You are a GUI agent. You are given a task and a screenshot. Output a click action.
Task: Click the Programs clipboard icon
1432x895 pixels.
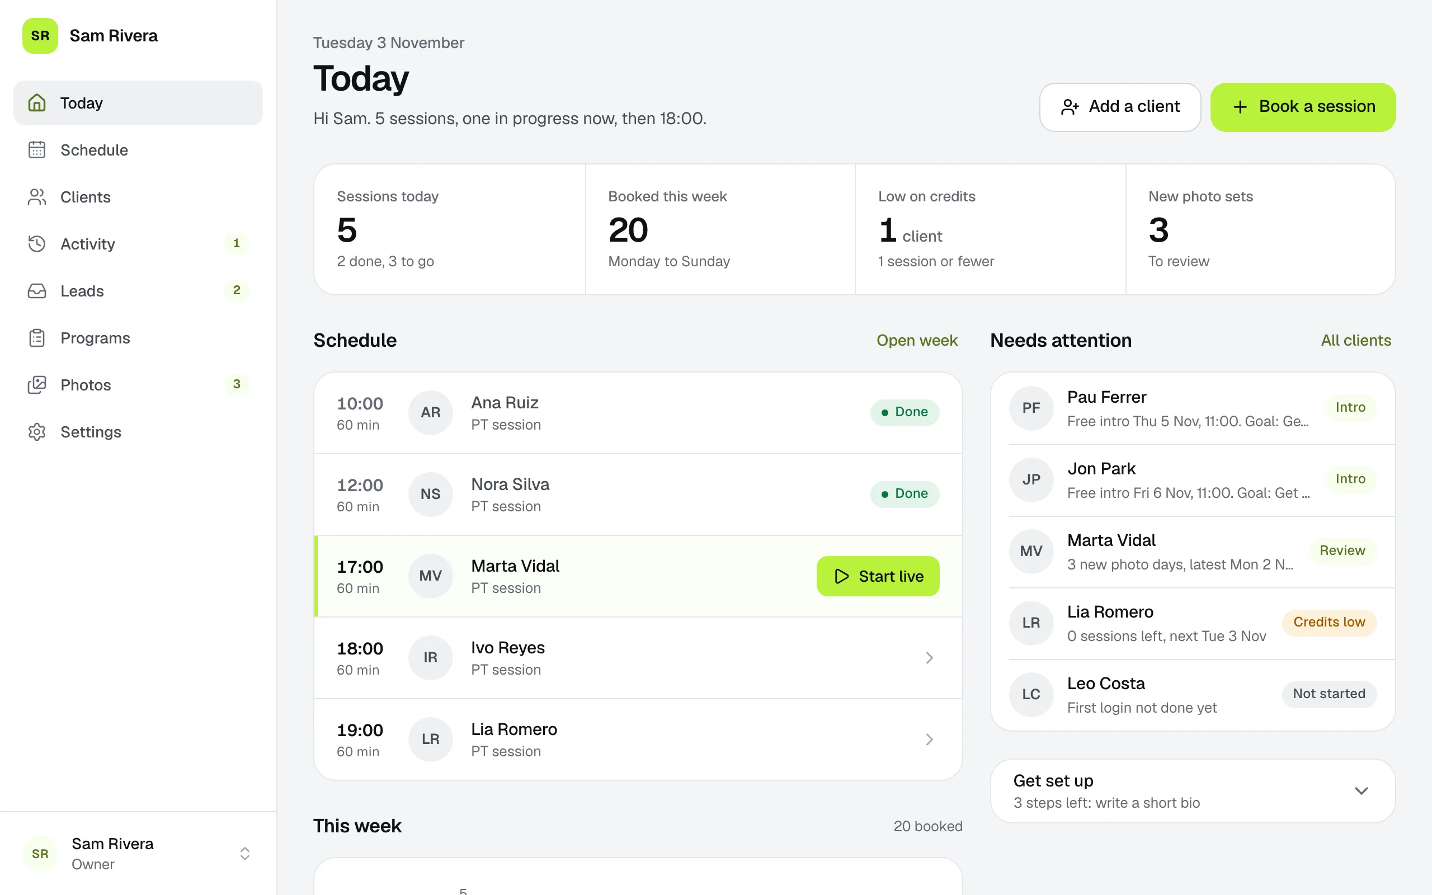tap(37, 338)
